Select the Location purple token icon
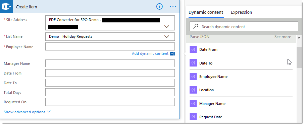 (x=193, y=90)
